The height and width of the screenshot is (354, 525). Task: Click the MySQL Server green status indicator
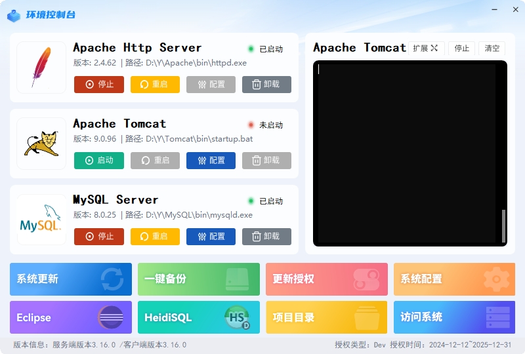[x=251, y=201]
